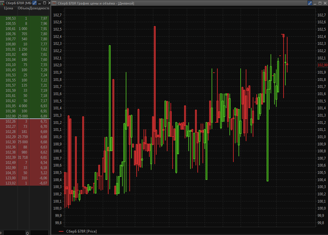Viewport: 328px width, 235px height.
Task: Click volume 135 in the 101,57 row
Action: [24, 85]
